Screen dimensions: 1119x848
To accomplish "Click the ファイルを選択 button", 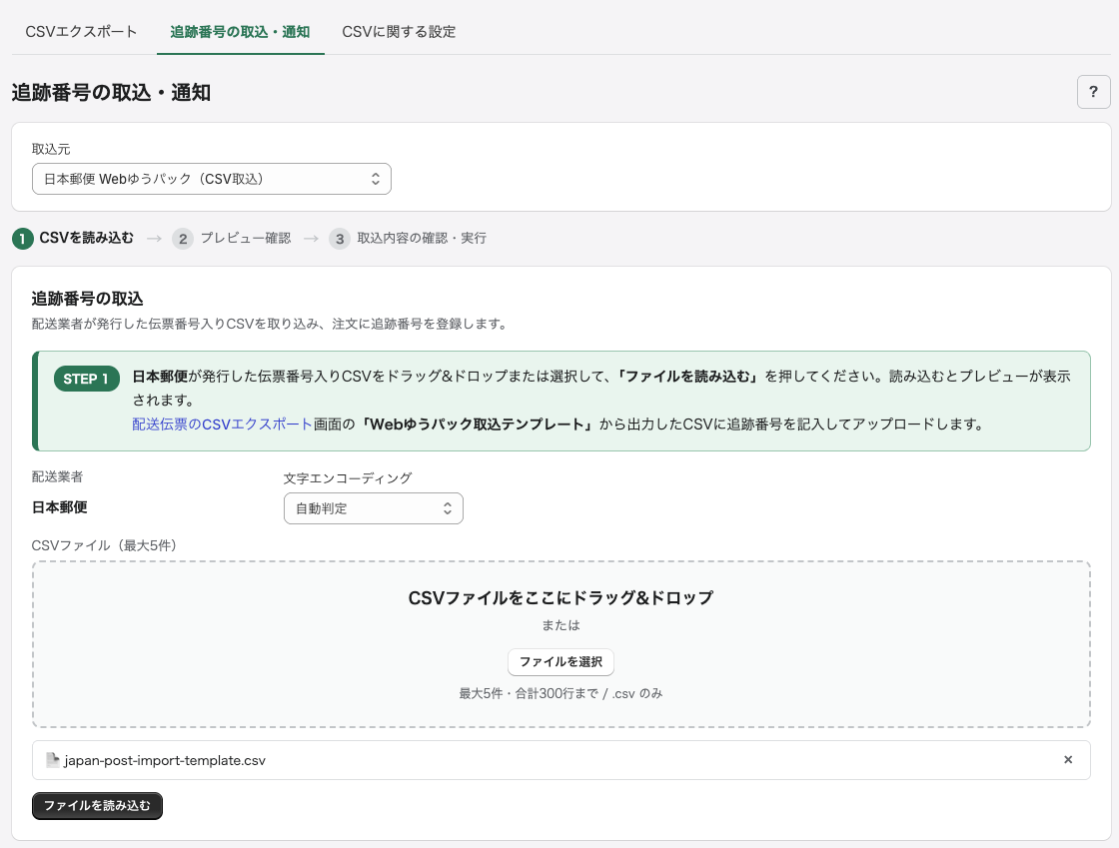I will 560,662.
